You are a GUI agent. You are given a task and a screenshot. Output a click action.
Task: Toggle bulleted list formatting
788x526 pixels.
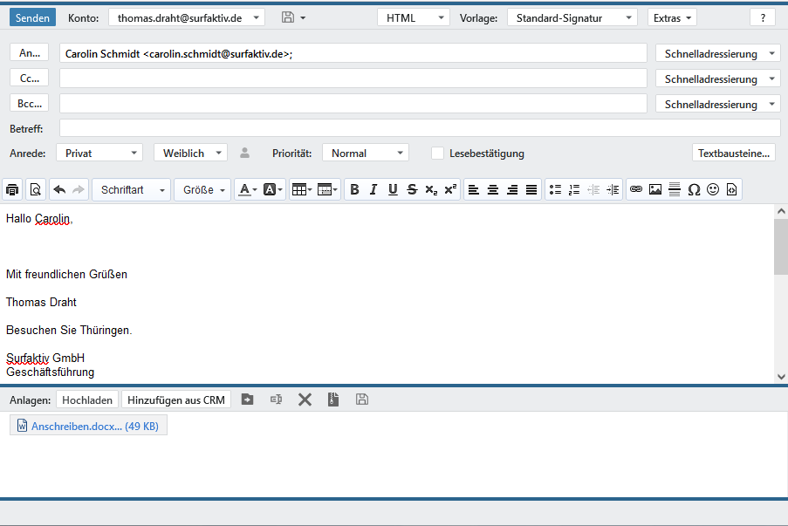(x=555, y=189)
